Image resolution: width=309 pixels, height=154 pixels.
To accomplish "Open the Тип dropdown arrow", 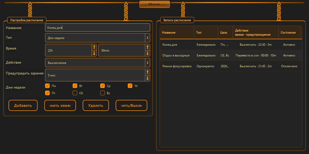I will [148, 38].
